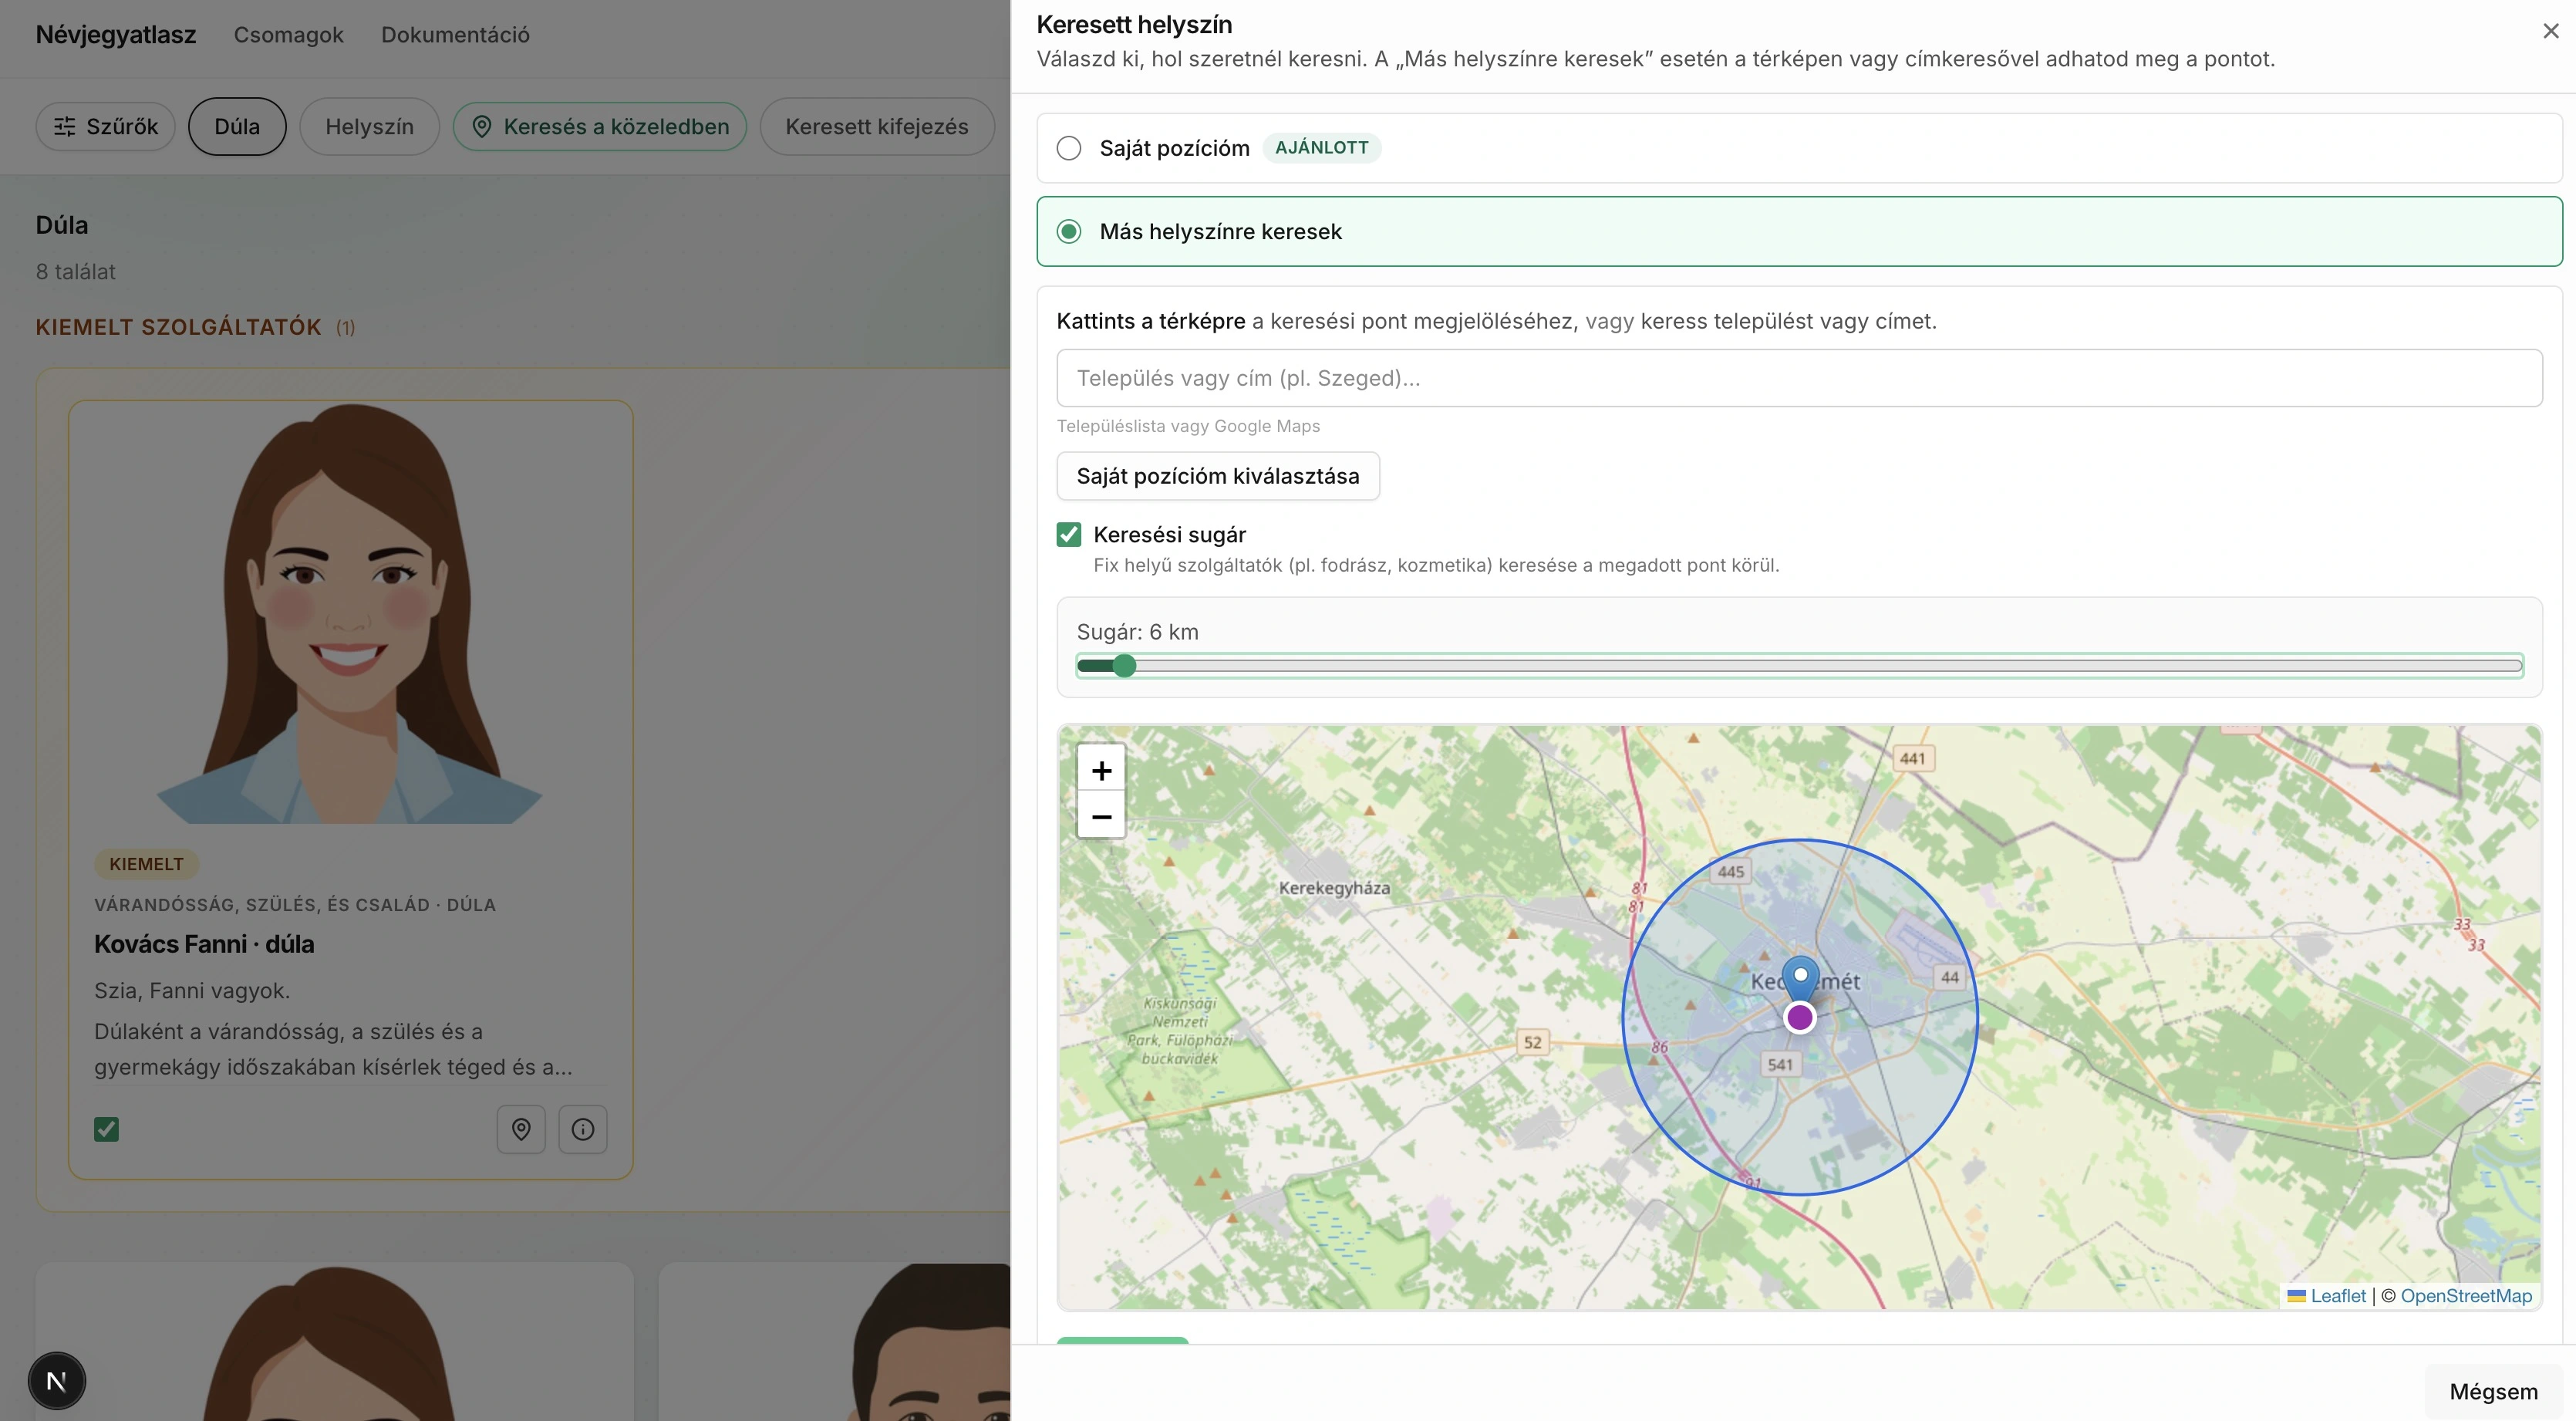Screen dimensions: 2576x1421
Task: Open the Dokumentáció menu item
Action: coord(455,35)
